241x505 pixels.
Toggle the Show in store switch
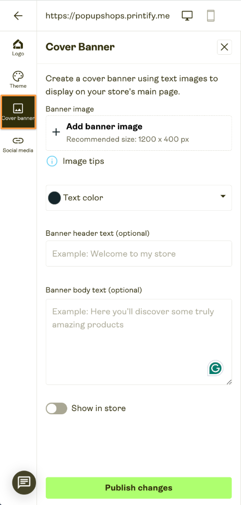pos(56,408)
